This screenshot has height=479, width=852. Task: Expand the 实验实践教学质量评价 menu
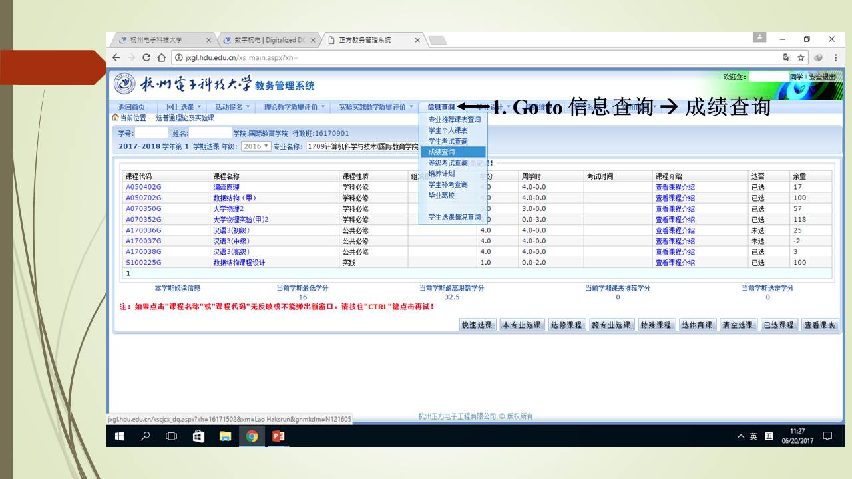pos(375,107)
